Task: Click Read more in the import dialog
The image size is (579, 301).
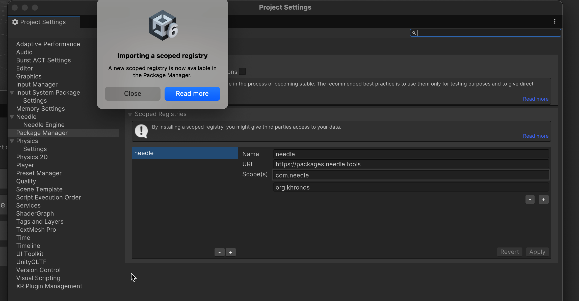Action: pyautogui.click(x=192, y=94)
